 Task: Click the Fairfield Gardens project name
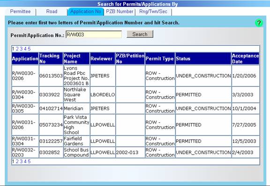pos(74,141)
